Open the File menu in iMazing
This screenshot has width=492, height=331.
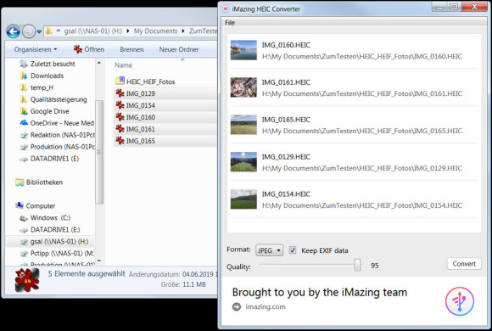[230, 23]
